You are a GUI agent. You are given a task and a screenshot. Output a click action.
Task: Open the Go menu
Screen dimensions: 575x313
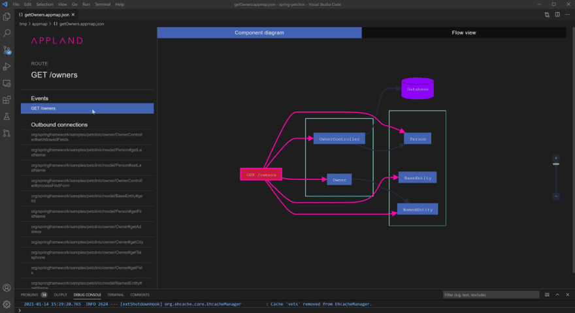[x=74, y=5]
